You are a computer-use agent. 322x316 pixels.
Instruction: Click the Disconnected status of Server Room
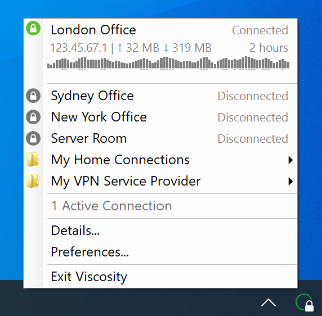tap(253, 139)
